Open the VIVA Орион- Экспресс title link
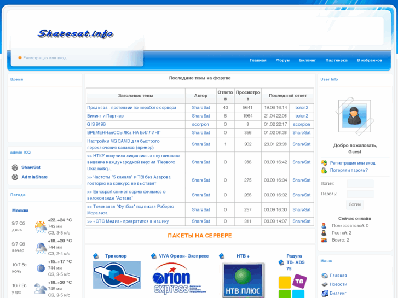The width and height of the screenshot is (398, 298). pyautogui.click(x=184, y=256)
